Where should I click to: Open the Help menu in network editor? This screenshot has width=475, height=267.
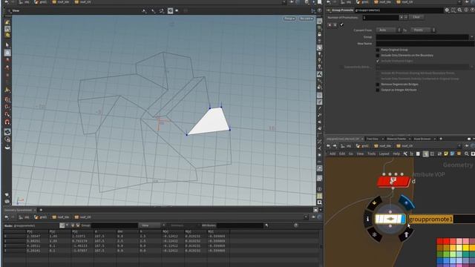tap(396, 154)
